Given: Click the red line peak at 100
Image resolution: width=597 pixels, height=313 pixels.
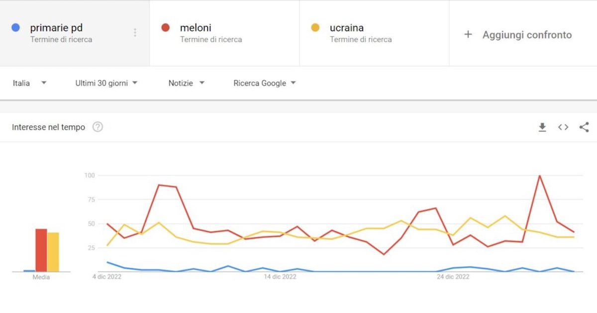Looking at the screenshot, I should click(539, 176).
